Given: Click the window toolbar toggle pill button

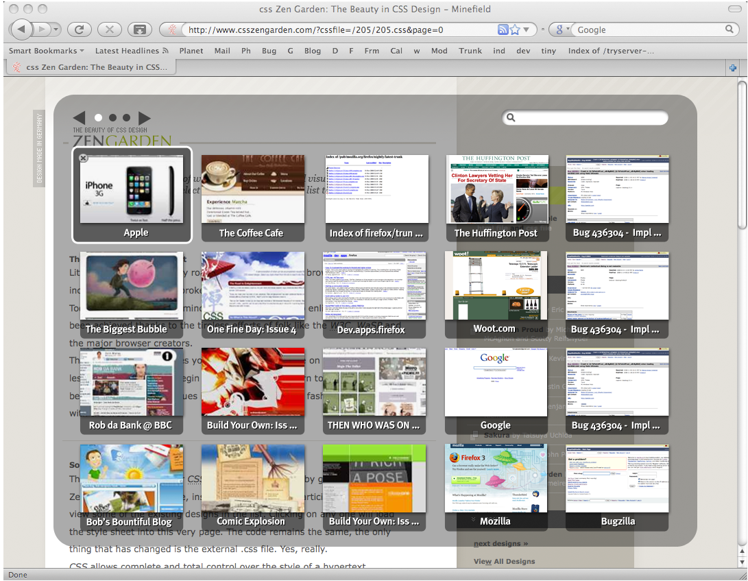Looking at the screenshot, I should 735,9.
